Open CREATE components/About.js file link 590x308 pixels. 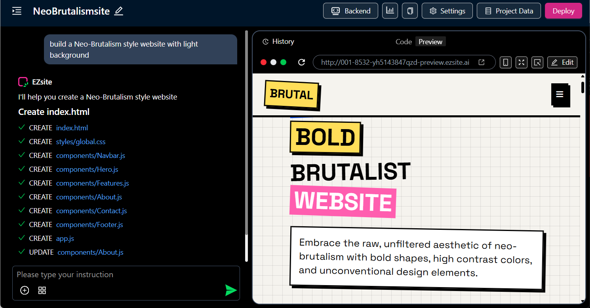pyautogui.click(x=89, y=197)
